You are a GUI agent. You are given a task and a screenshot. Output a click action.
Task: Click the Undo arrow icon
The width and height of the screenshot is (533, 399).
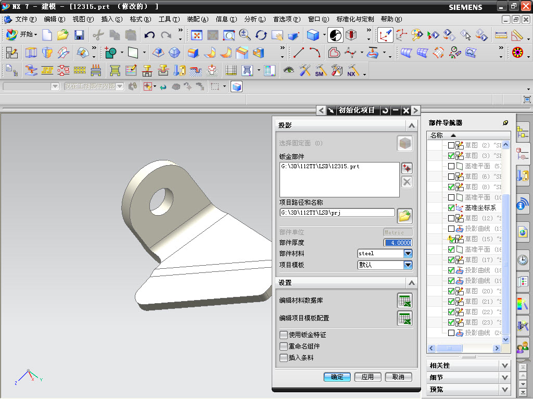(149, 35)
